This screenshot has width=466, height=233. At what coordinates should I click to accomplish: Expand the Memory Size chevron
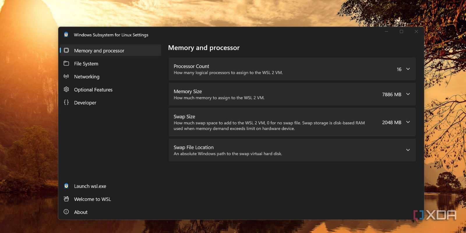tap(408, 94)
